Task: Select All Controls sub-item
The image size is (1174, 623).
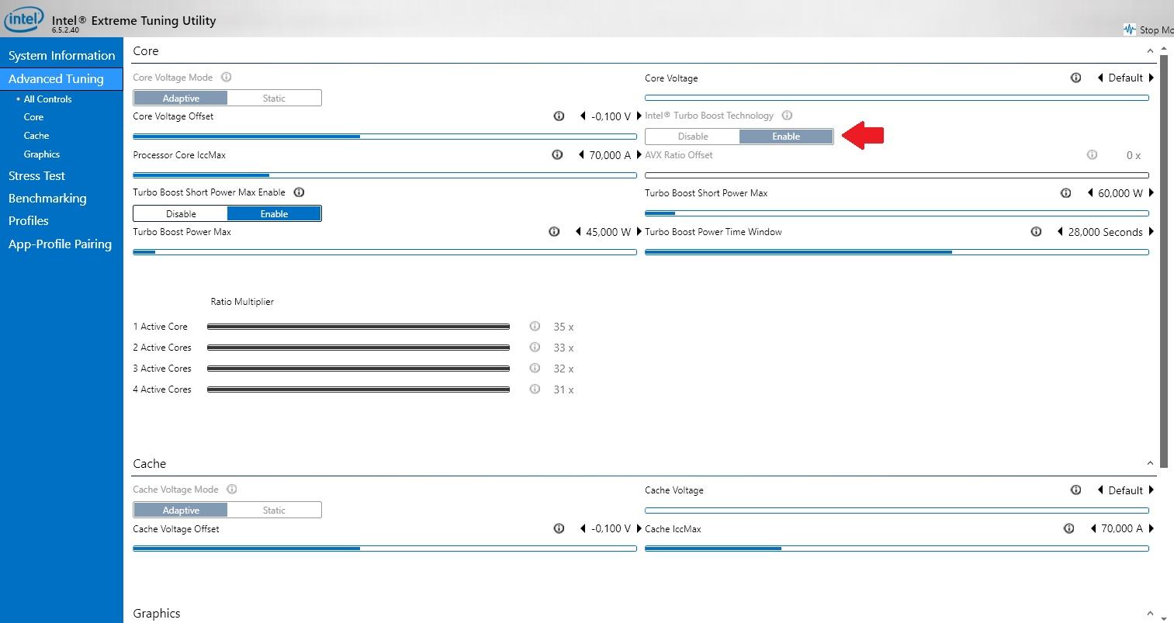Action: (x=47, y=99)
